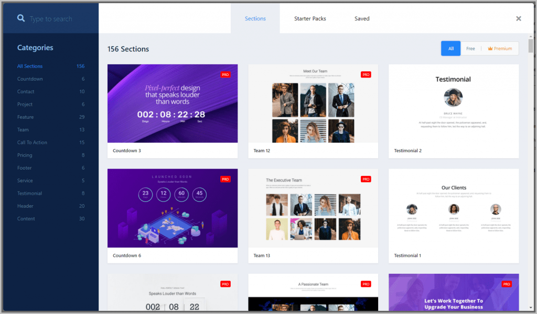Open the Starter Packs tab
Screen dimensions: 537x314
click(x=310, y=18)
